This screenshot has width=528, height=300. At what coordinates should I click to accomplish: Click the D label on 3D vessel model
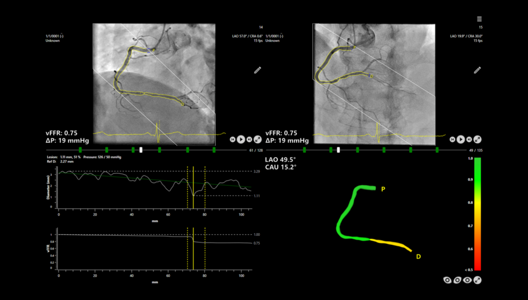[418, 257]
